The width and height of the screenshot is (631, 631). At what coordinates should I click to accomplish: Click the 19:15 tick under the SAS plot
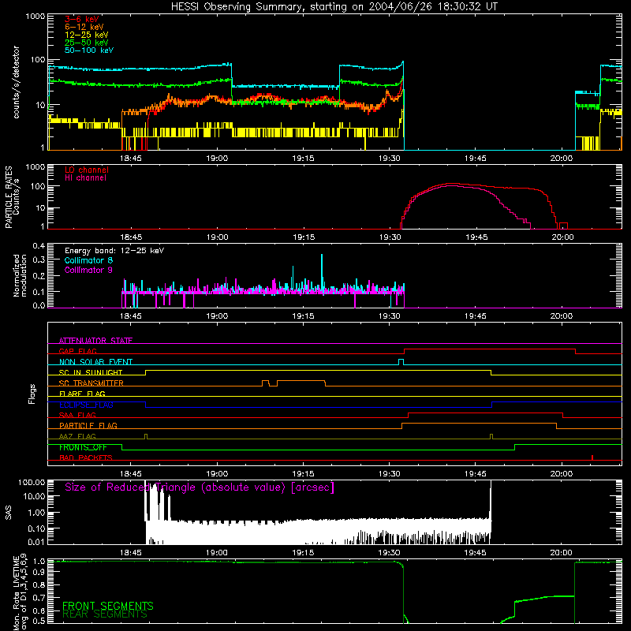coord(303,553)
